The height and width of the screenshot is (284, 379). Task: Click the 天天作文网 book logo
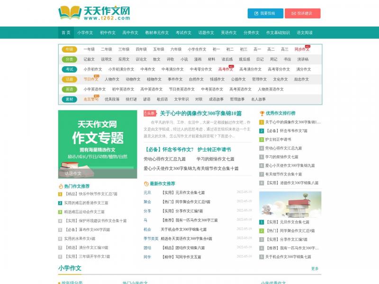point(94,13)
